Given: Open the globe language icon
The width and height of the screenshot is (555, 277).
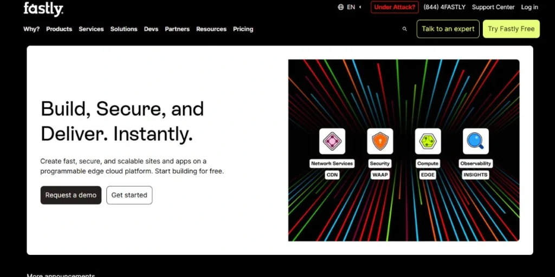Looking at the screenshot, I should coord(340,7).
